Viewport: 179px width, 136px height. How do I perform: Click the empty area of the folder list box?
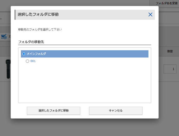pos(85,83)
